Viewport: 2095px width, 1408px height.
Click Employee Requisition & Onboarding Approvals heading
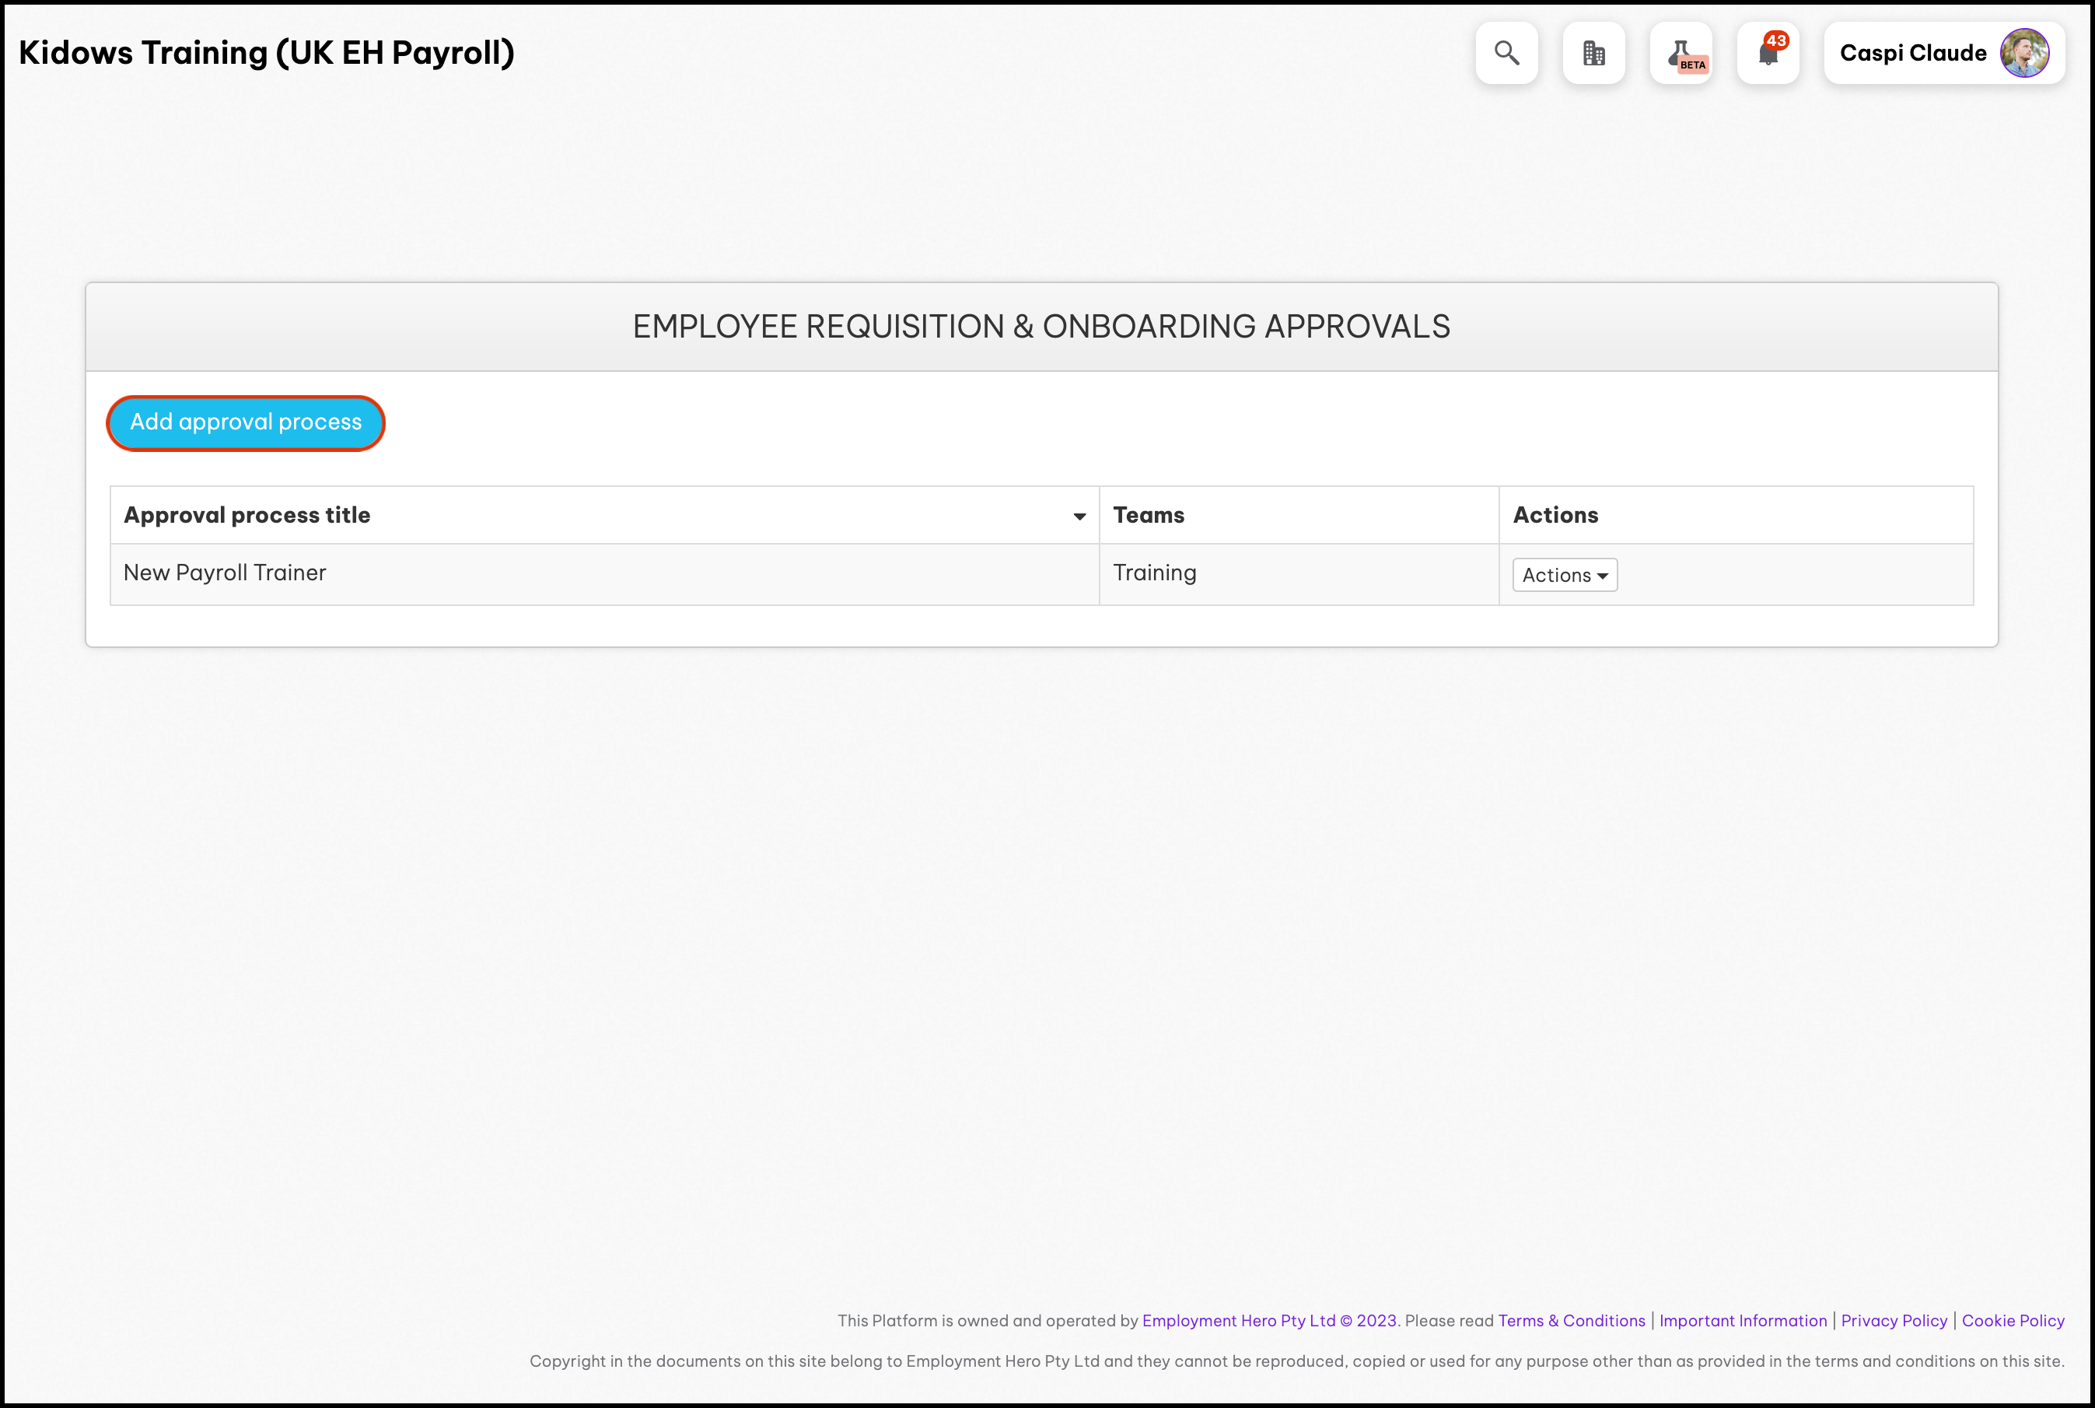pos(1041,327)
